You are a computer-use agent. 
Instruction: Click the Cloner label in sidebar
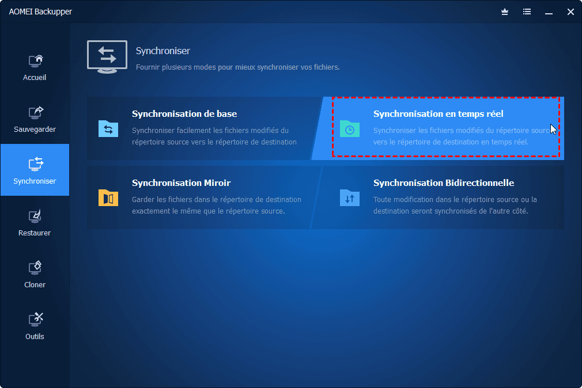35,285
